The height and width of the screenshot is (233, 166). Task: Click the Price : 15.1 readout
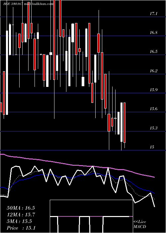tap(21, 228)
